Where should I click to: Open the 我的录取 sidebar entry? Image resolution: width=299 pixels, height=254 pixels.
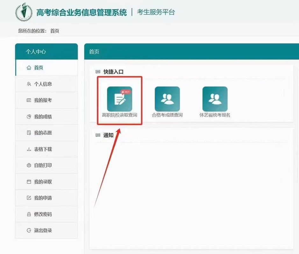point(43,182)
